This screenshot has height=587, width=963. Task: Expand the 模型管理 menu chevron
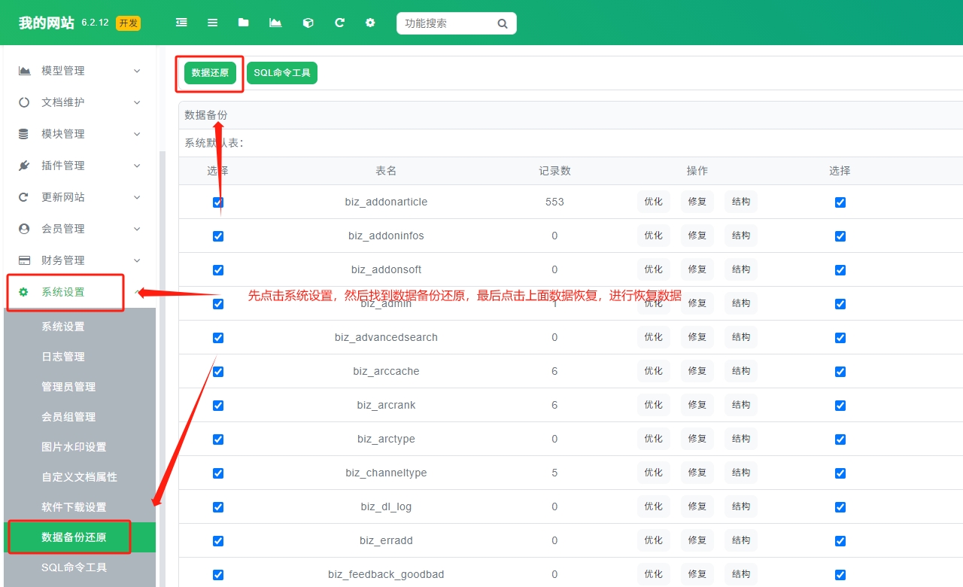137,71
